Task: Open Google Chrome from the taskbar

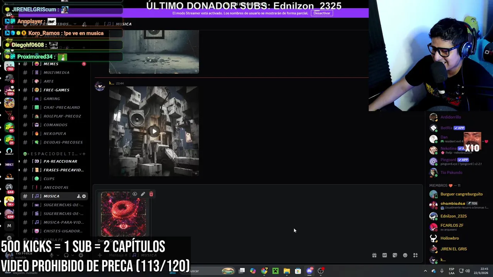Action: 264,271
